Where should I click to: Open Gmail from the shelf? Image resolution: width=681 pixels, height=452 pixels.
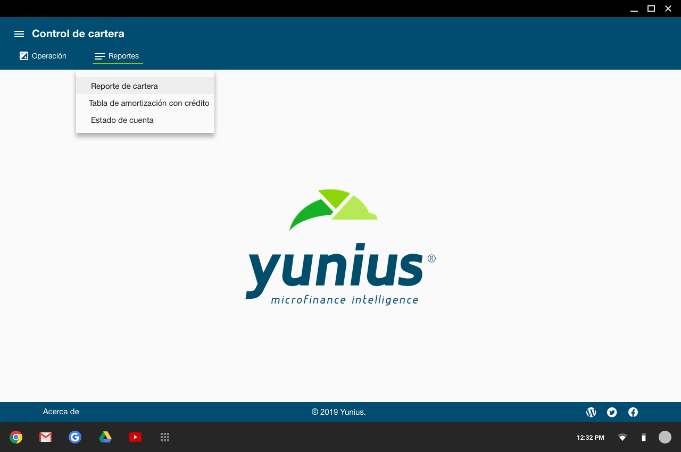(46, 437)
